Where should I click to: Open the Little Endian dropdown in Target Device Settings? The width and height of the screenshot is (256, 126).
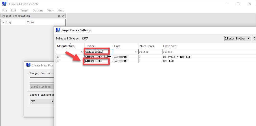pyautogui.click(x=238, y=38)
